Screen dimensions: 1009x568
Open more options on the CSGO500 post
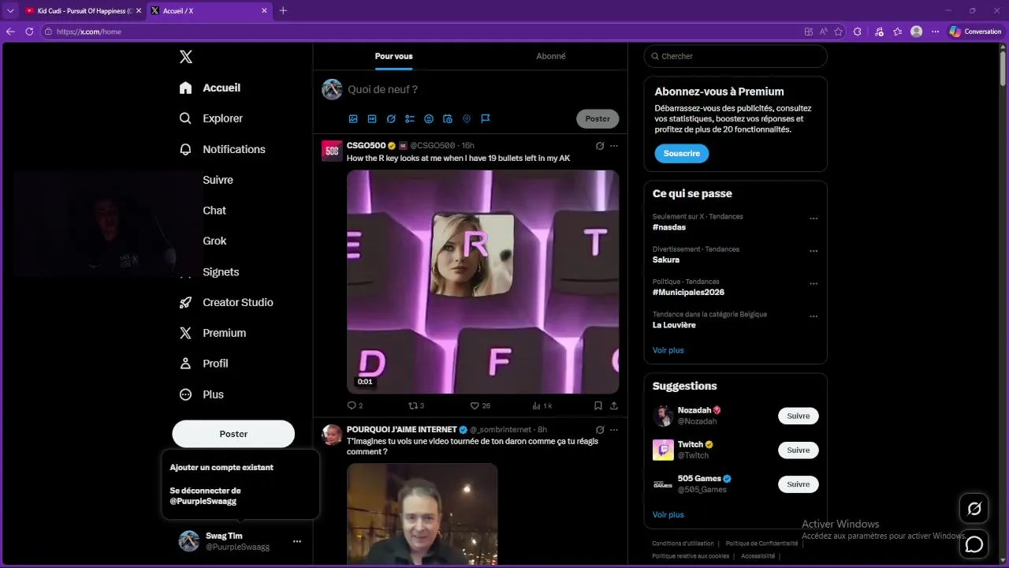614,146
